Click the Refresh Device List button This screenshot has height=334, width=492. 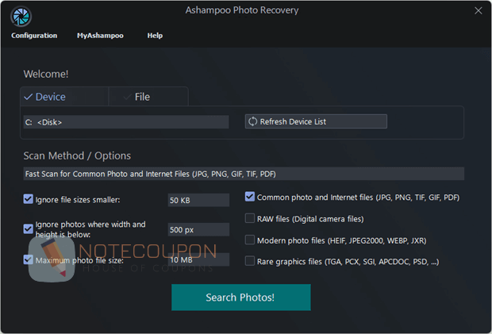click(316, 121)
